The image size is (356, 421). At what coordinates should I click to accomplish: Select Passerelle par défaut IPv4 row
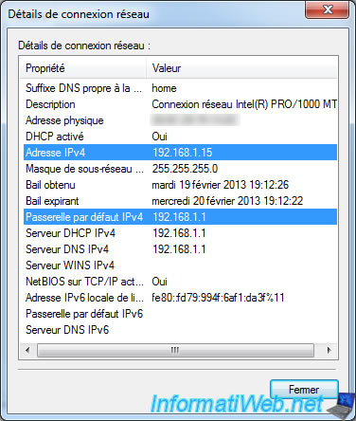(180, 217)
